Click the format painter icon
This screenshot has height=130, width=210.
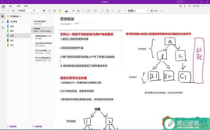tap(78, 11)
